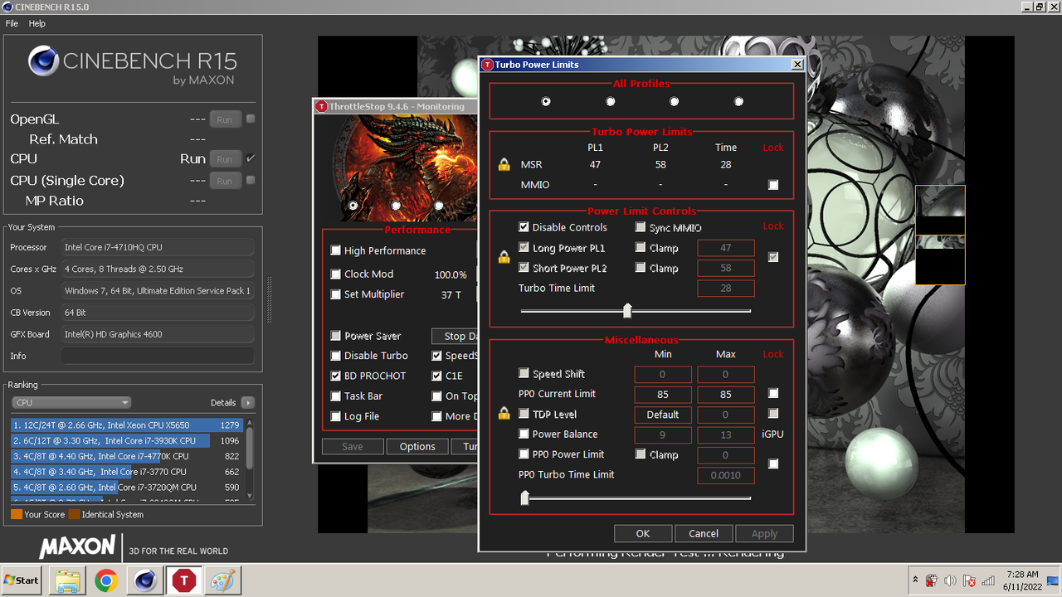Click Cancel in Turbo Power Limits
This screenshot has height=597, width=1062.
point(704,533)
